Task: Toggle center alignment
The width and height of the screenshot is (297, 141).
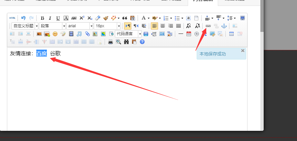Action: click(163, 26)
